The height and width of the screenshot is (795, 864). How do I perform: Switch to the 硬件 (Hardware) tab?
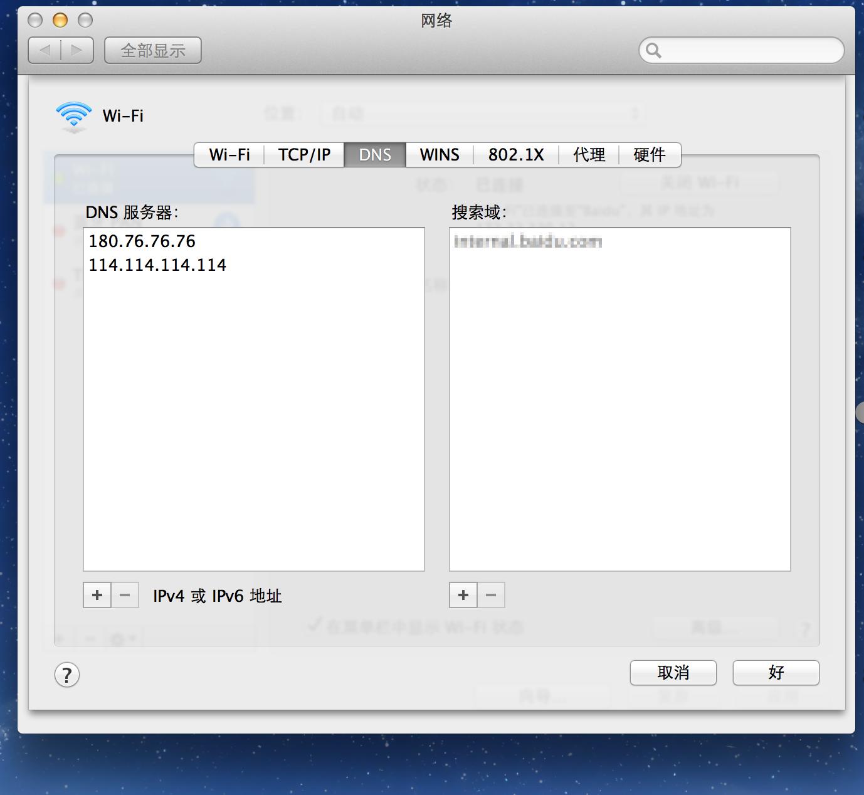coord(649,155)
